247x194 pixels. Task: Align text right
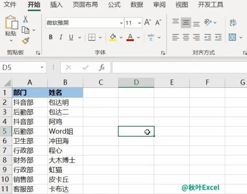pos(196,37)
